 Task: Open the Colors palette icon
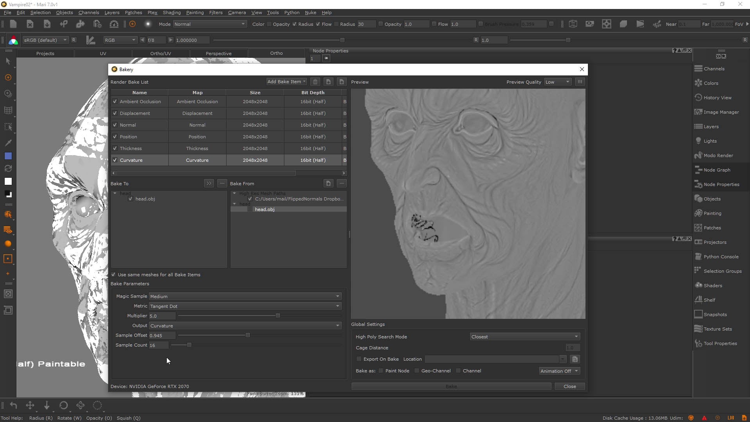(698, 83)
